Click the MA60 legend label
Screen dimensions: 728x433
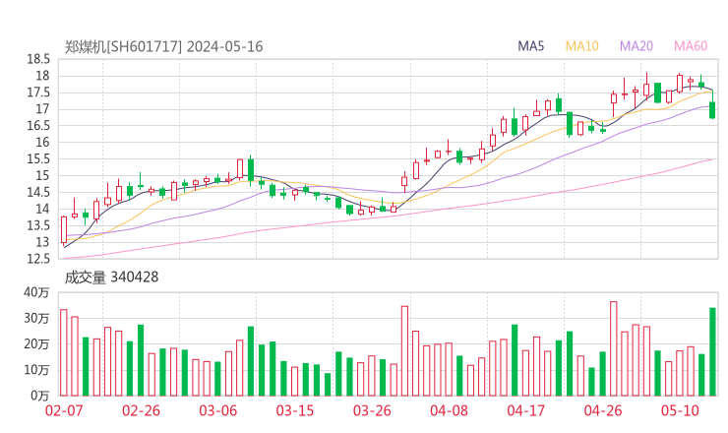click(691, 46)
